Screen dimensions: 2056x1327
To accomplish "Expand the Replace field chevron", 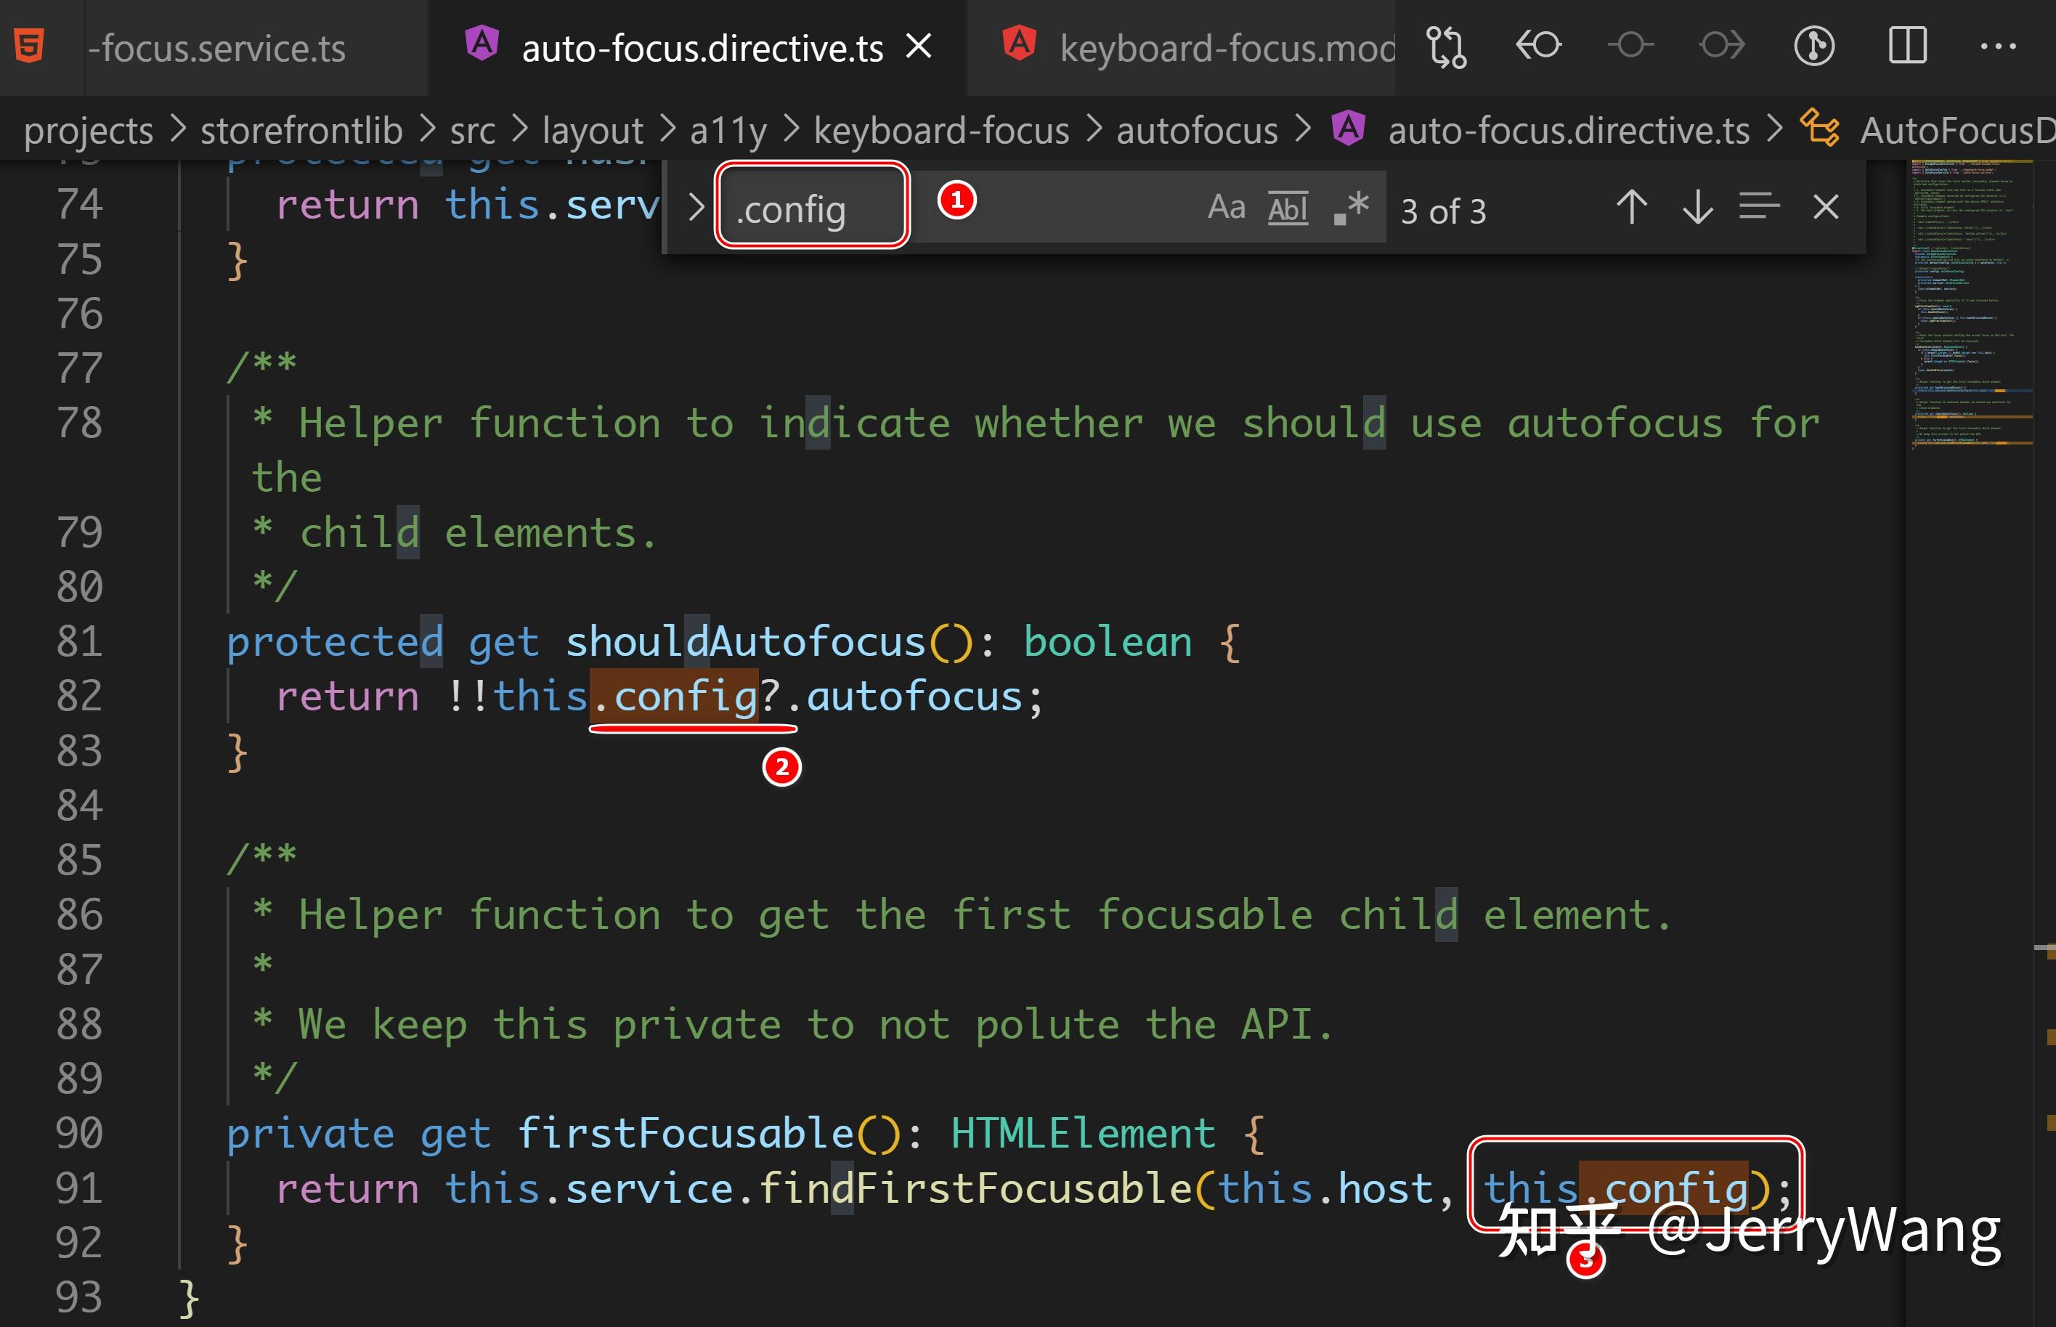I will (696, 208).
